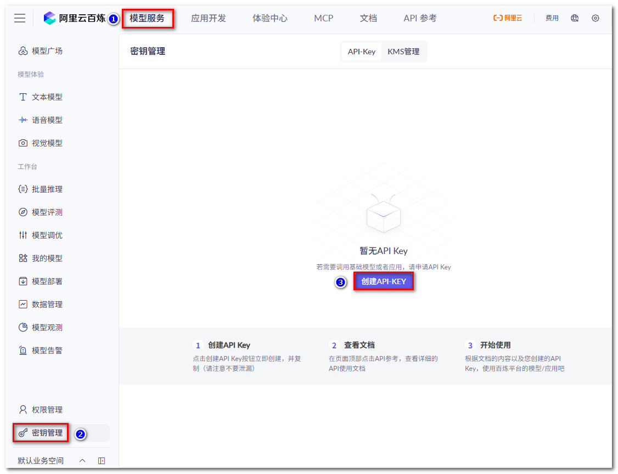This screenshot has height=474, width=618.
Task: Open the 应用开发 top menu
Action: click(x=209, y=18)
